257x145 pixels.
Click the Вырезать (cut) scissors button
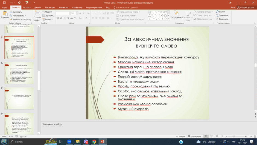click(x=16, y=12)
